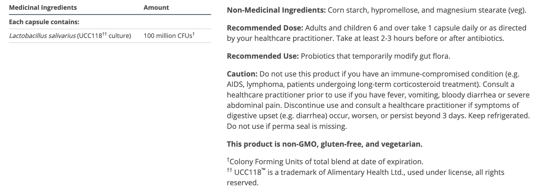Click the Amount column header
The image size is (554, 195).
pyautogui.click(x=156, y=7)
